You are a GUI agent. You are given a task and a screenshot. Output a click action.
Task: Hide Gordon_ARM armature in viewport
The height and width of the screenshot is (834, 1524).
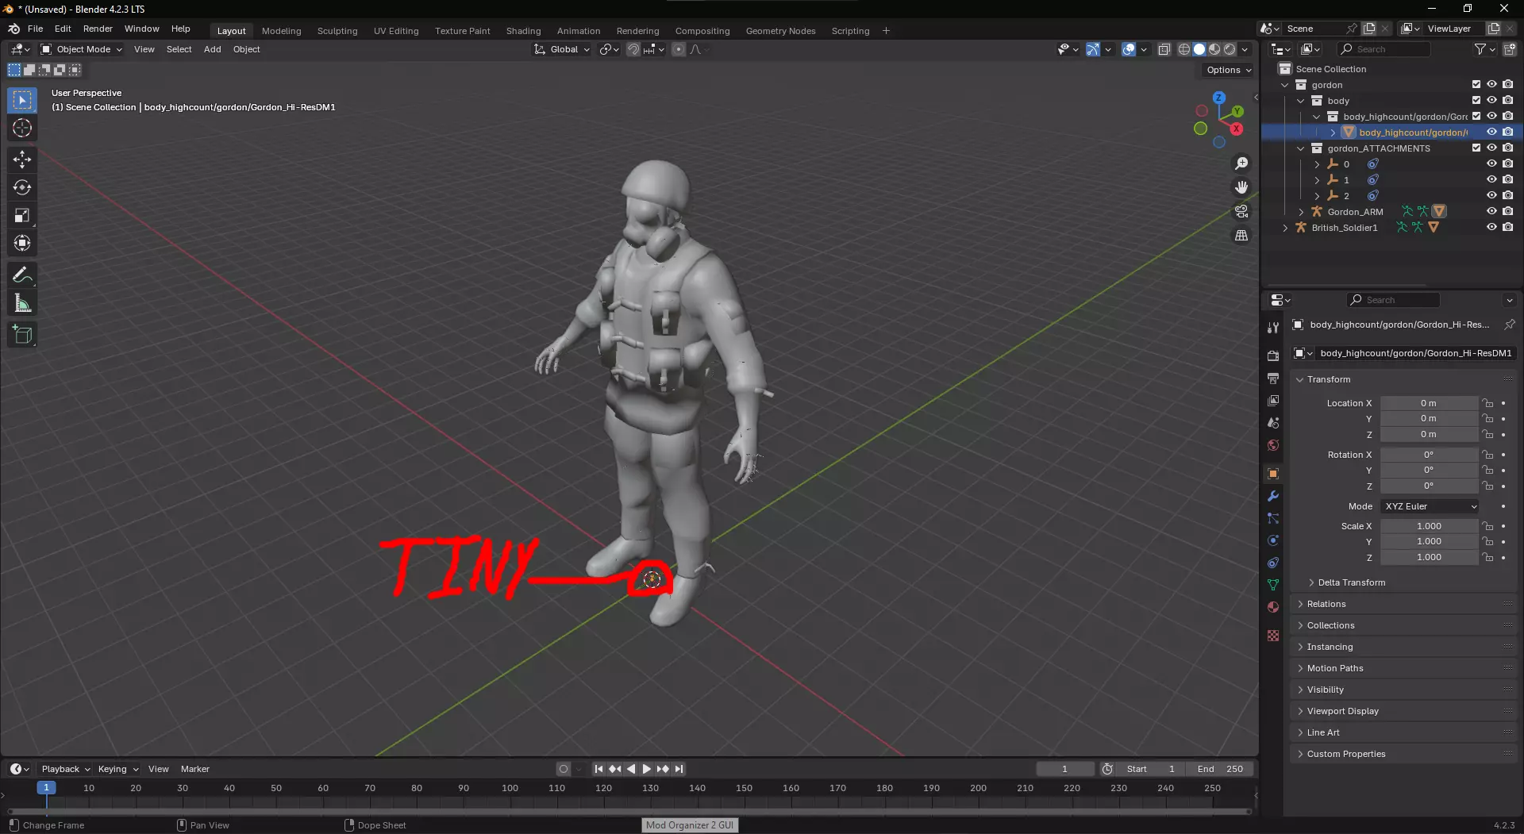click(x=1491, y=211)
